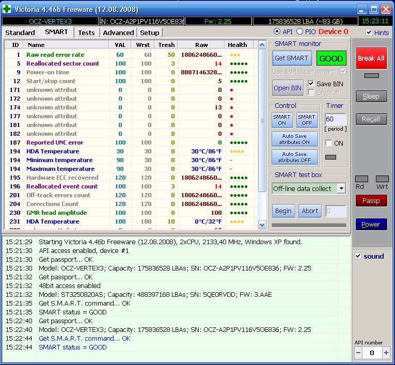Open the SMART tab
Image resolution: width=395 pixels, height=365 pixels.
(x=56, y=32)
